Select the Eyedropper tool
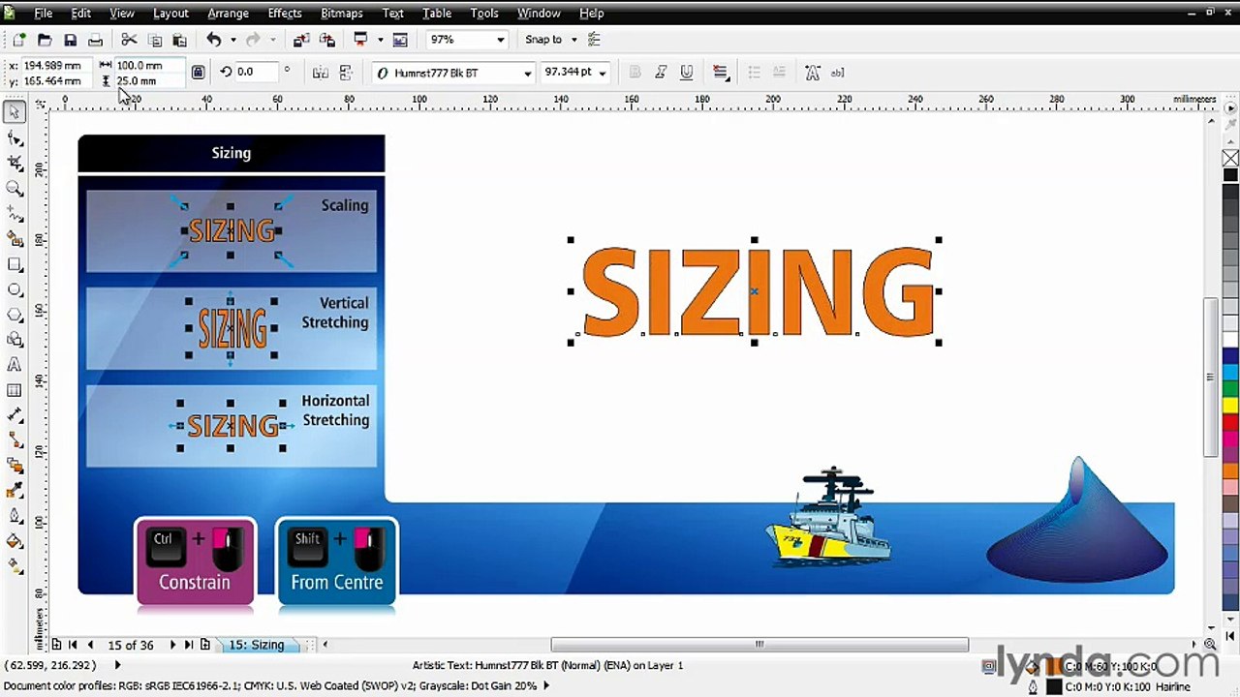Image resolution: width=1240 pixels, height=697 pixels. 15,491
